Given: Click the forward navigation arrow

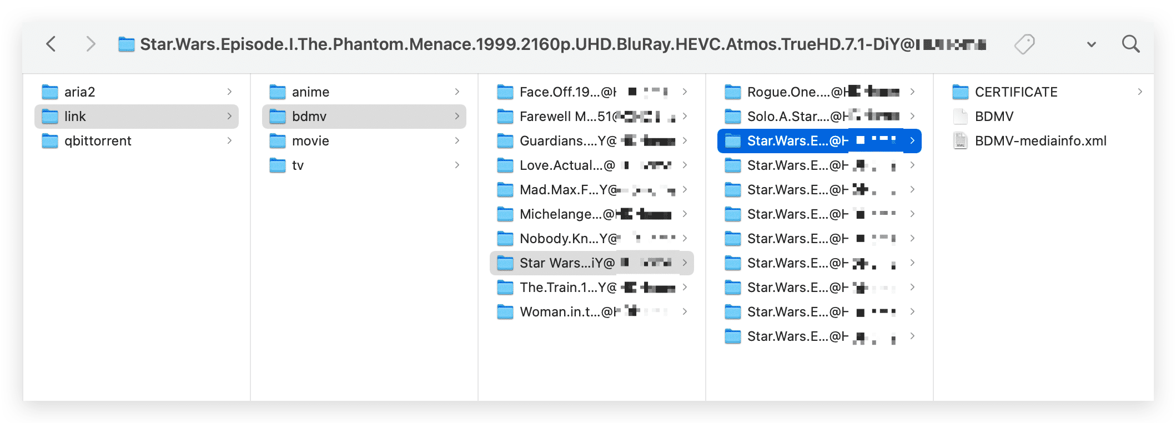Looking at the screenshot, I should coord(91,44).
